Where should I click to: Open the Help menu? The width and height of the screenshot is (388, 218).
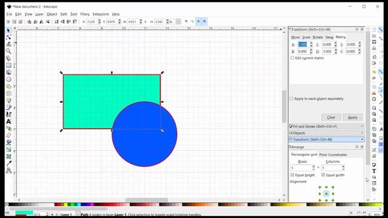[116, 14]
